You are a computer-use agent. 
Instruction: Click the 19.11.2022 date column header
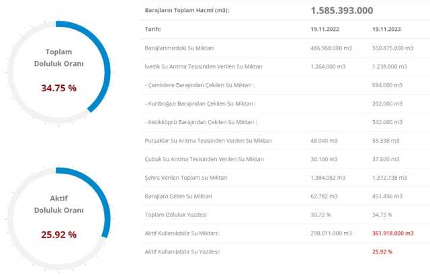pos(325,29)
